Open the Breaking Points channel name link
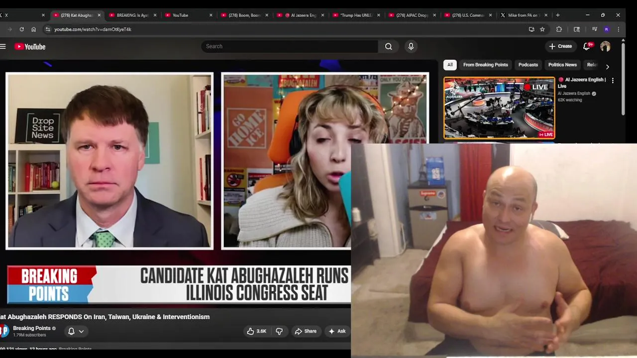Viewport: 637px width, 358px height. (32, 328)
